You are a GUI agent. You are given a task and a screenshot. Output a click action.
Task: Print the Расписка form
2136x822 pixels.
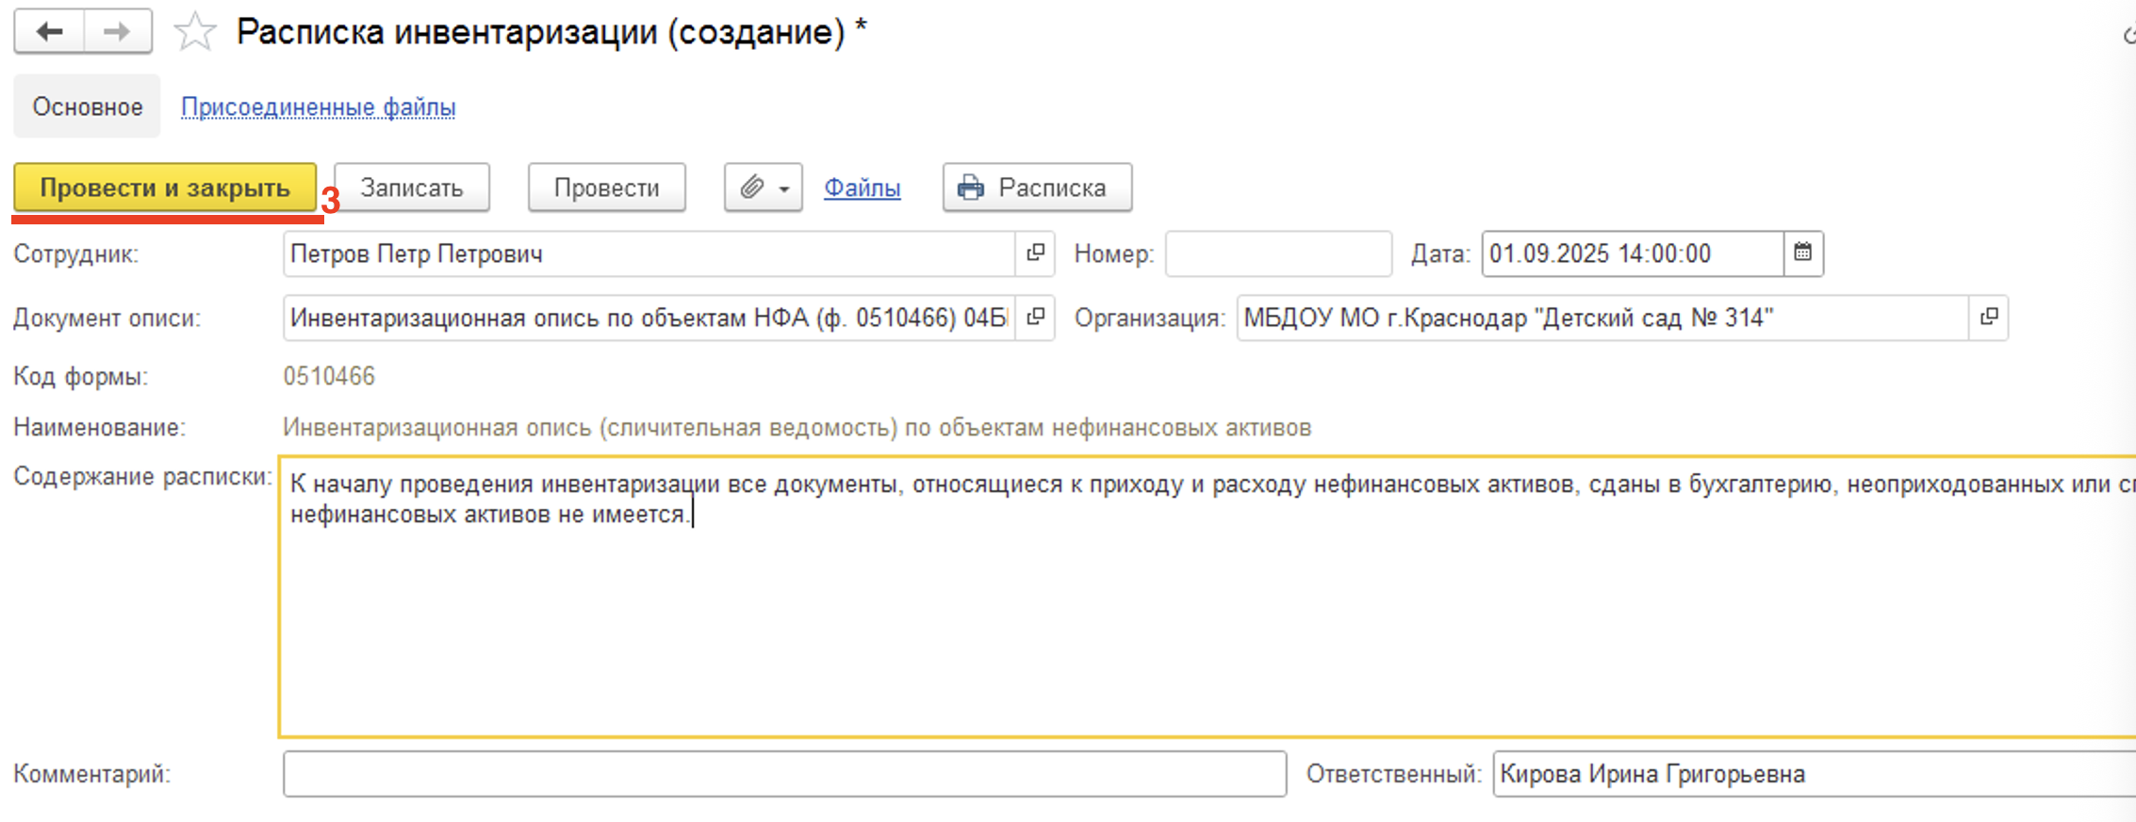coord(1037,188)
